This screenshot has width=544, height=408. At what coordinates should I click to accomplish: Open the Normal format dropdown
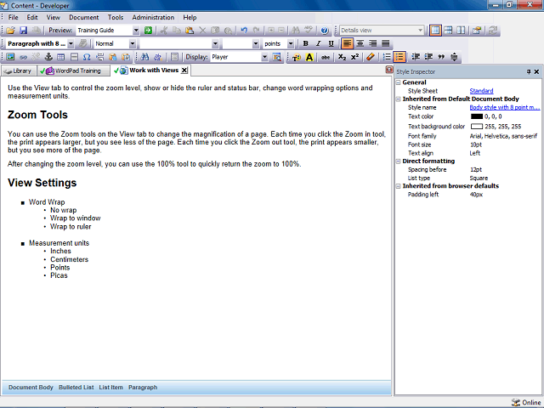133,43
